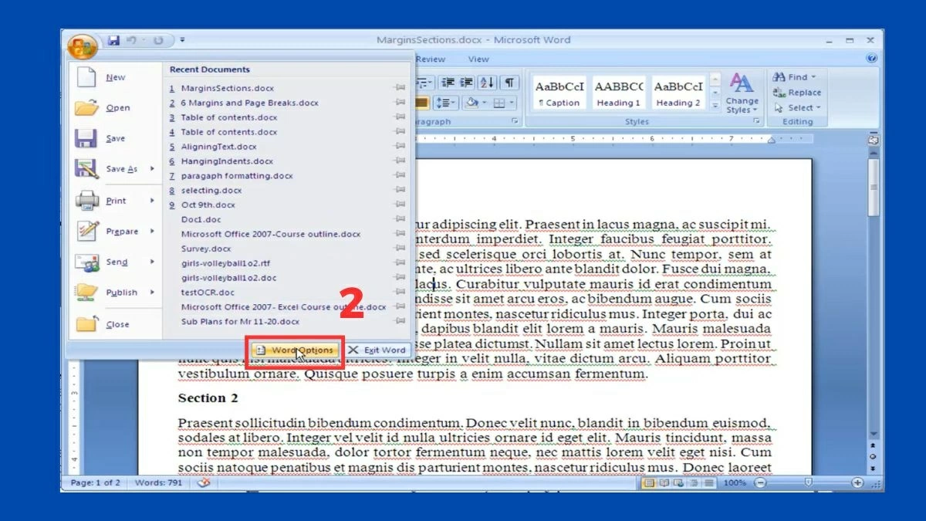This screenshot has width=926, height=521.
Task: Switch to the Review ribbon tab
Action: tap(431, 59)
